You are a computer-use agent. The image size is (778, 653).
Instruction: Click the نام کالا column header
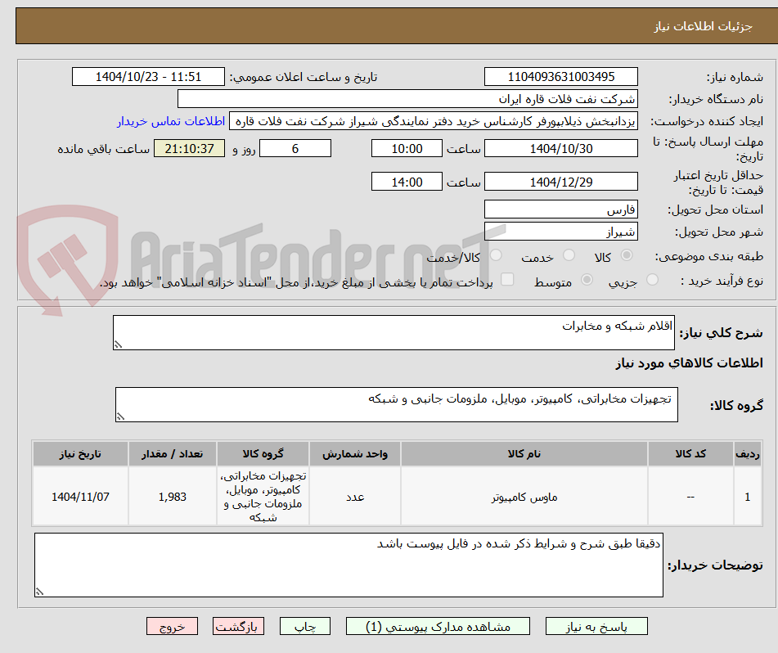(x=524, y=453)
